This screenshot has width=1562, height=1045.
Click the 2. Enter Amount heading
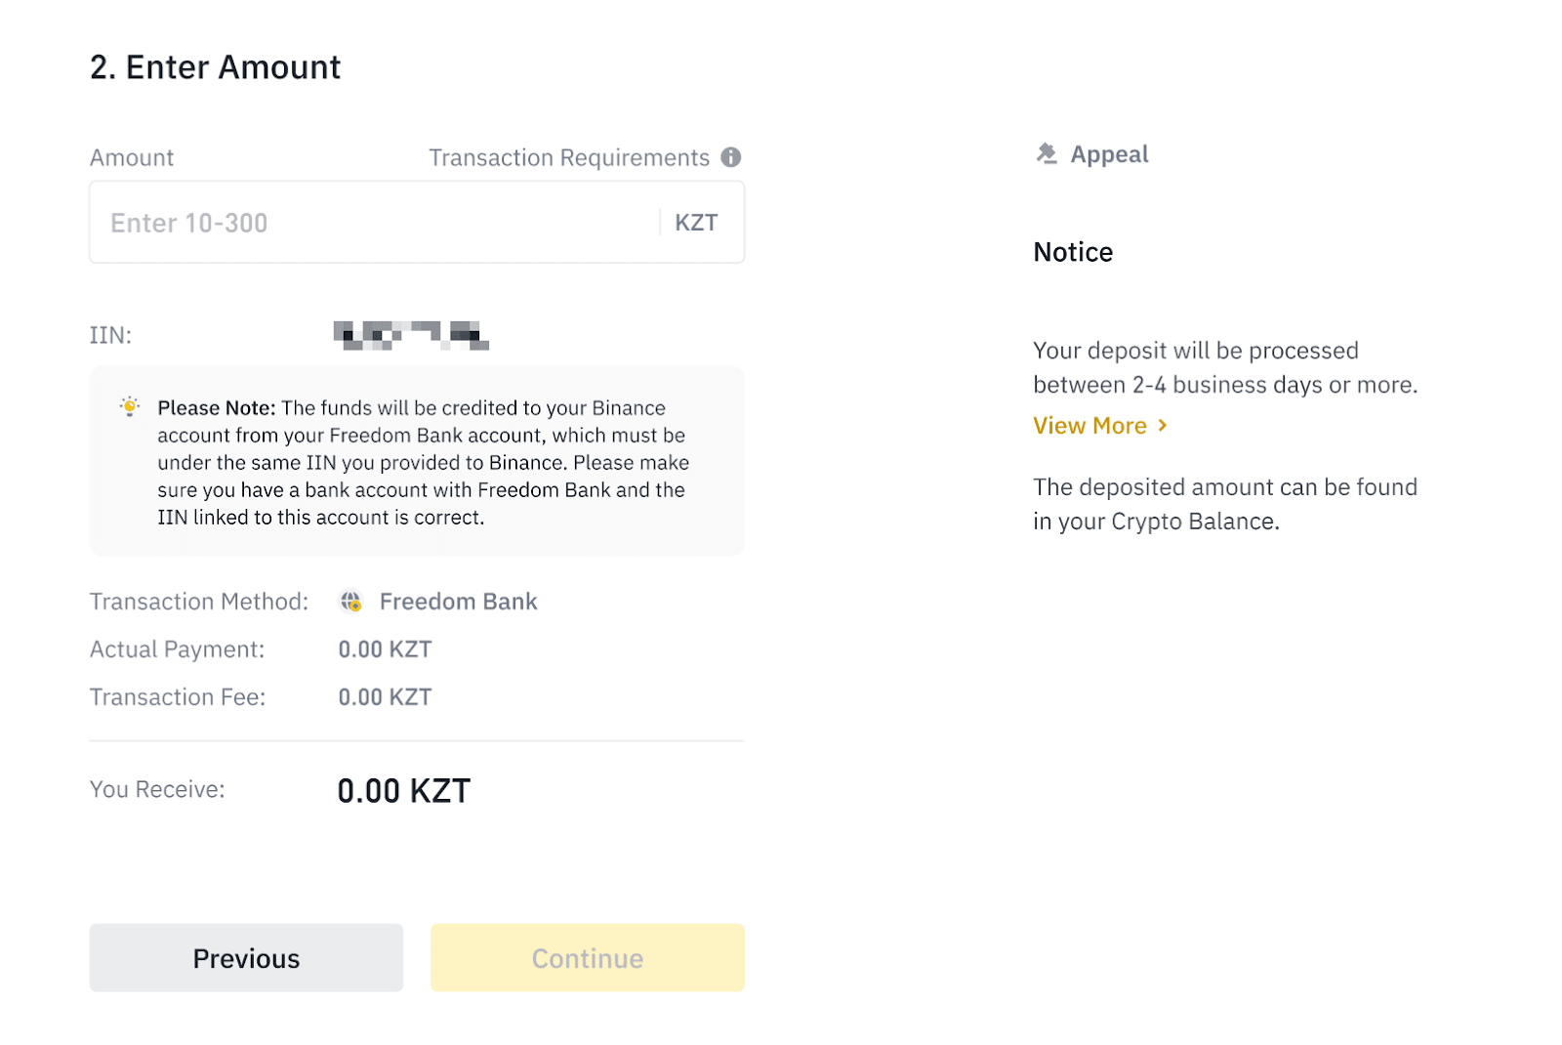216,67
